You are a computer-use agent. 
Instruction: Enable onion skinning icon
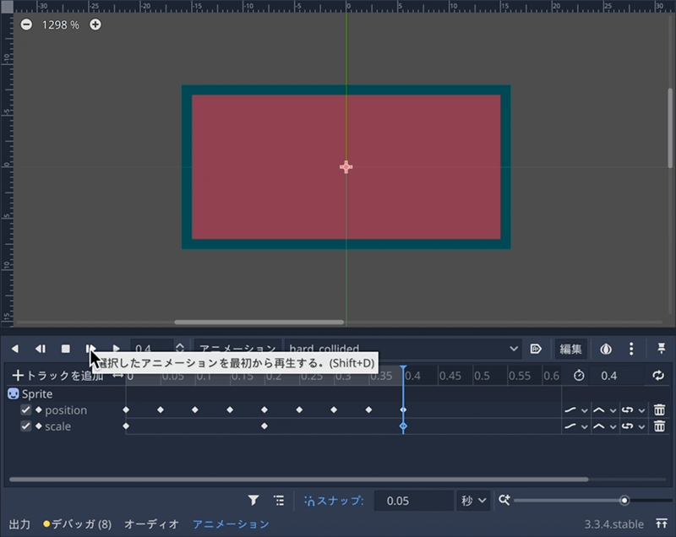coord(606,349)
